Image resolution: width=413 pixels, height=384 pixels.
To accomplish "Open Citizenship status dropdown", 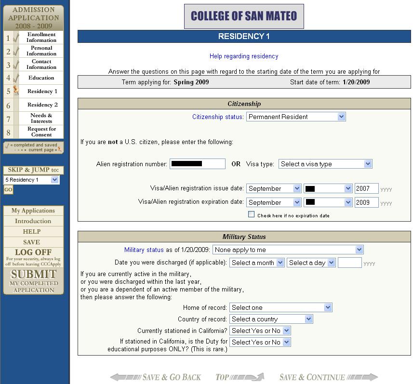I will point(296,117).
